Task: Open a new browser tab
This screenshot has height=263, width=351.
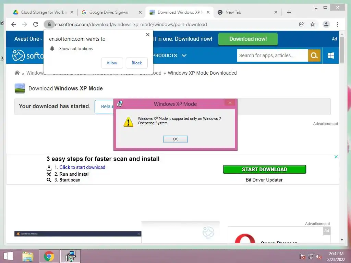Action: 289,12
